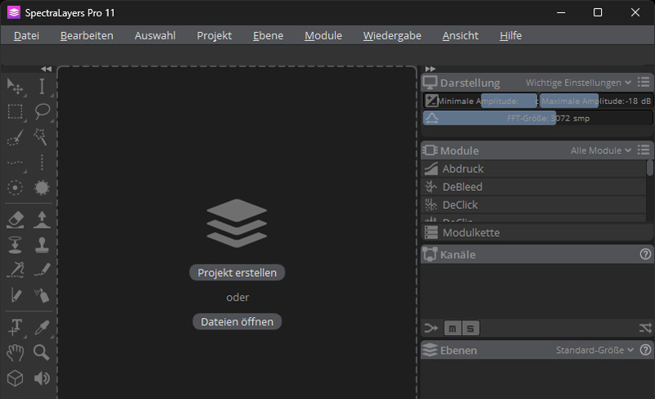Click the Projekt erstellen button

(x=237, y=273)
